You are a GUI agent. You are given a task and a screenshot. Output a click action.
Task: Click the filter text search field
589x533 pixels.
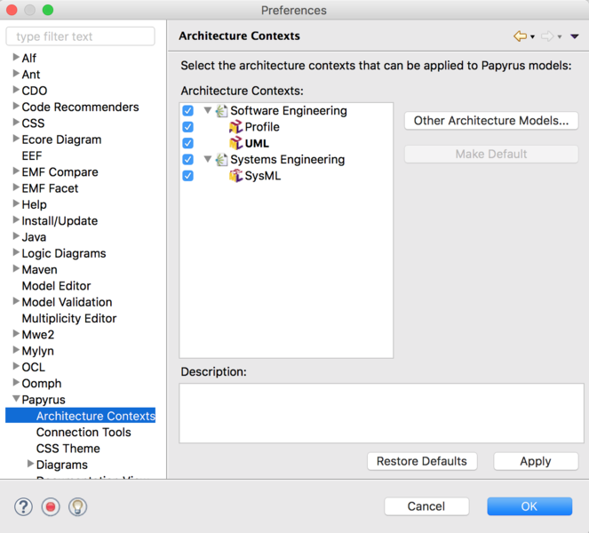click(x=80, y=36)
